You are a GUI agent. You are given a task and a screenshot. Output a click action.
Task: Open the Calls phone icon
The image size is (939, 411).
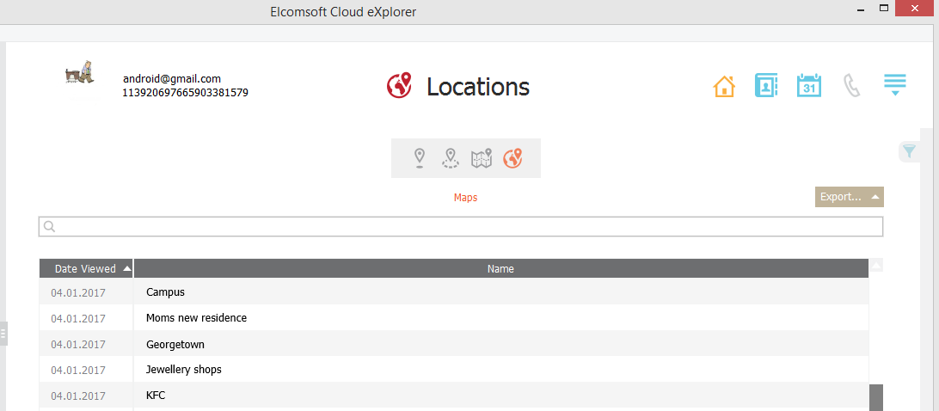point(851,86)
